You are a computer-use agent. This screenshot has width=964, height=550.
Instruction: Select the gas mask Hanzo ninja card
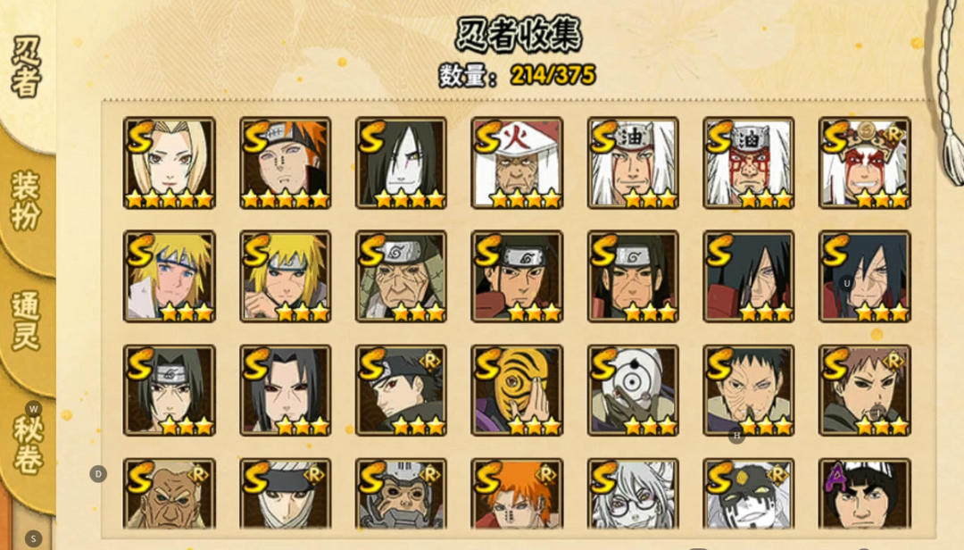point(401,494)
